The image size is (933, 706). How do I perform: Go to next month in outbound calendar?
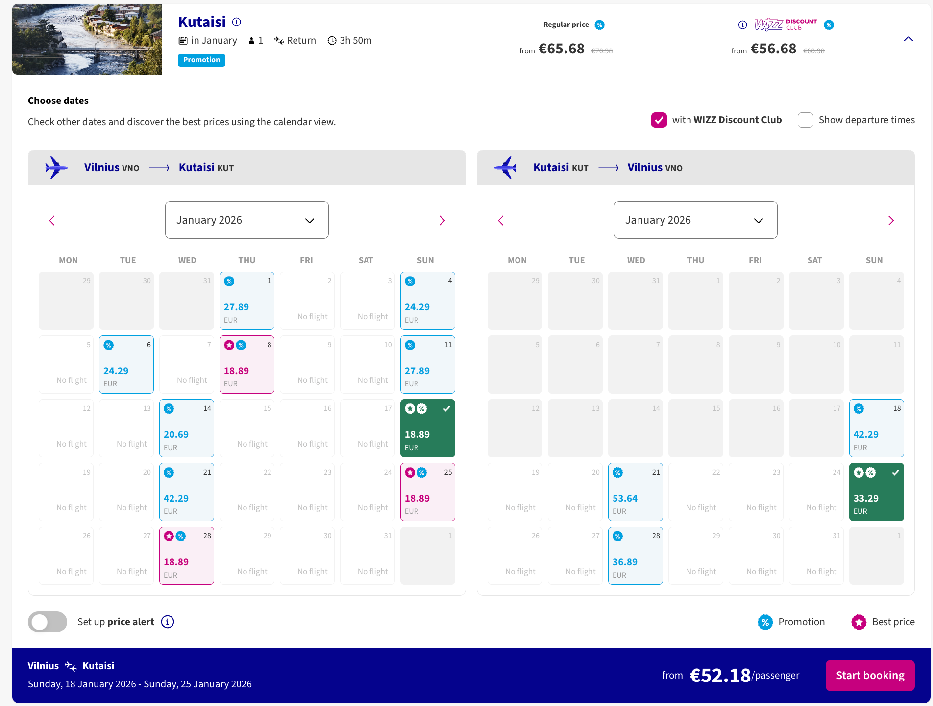point(442,221)
